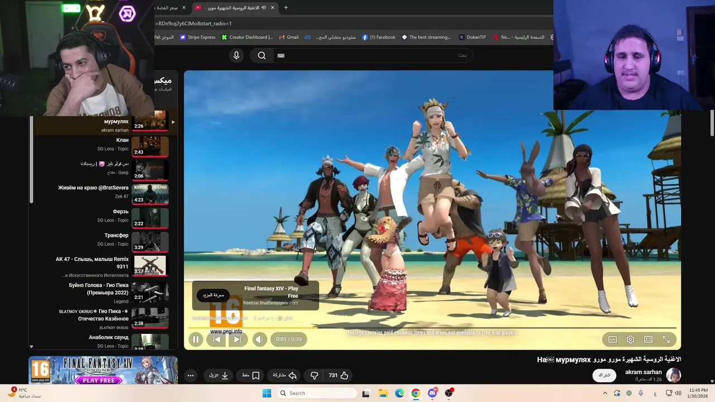Go to the previous video in the player
This screenshot has width=715, height=402.
tap(217, 339)
